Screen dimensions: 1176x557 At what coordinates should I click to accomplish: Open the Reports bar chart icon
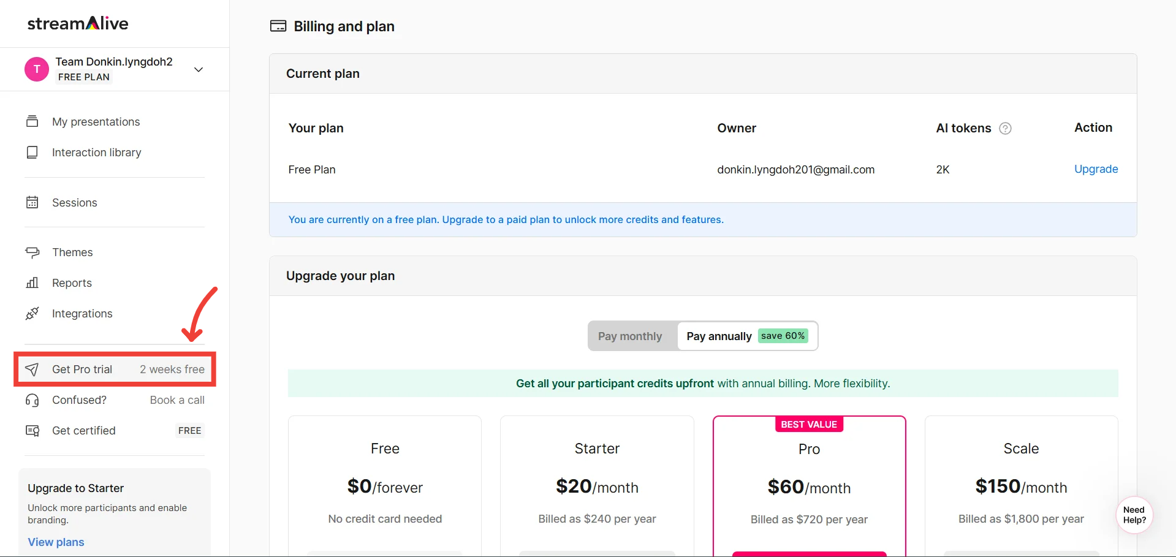click(x=32, y=282)
